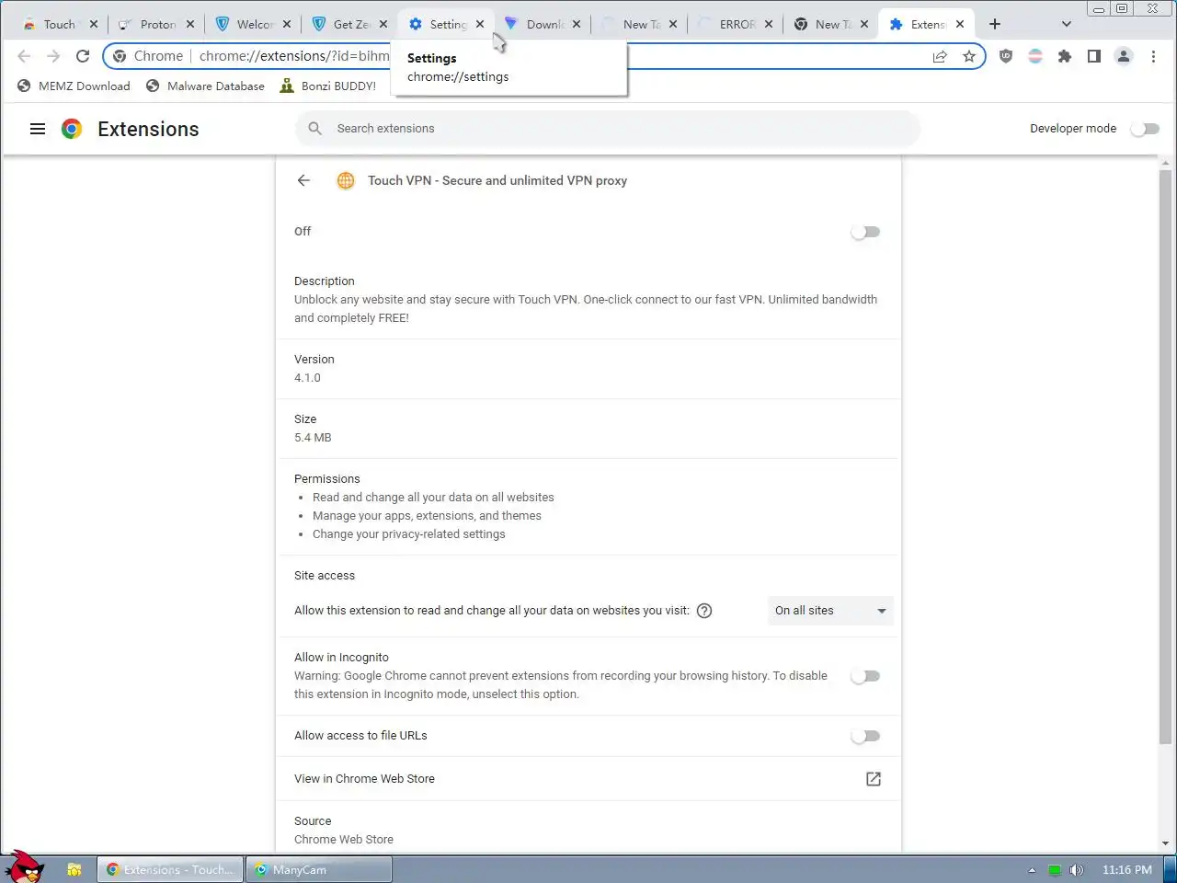Image resolution: width=1177 pixels, height=883 pixels.
Task: Open MEMZ Download bookmark
Action: (x=74, y=86)
